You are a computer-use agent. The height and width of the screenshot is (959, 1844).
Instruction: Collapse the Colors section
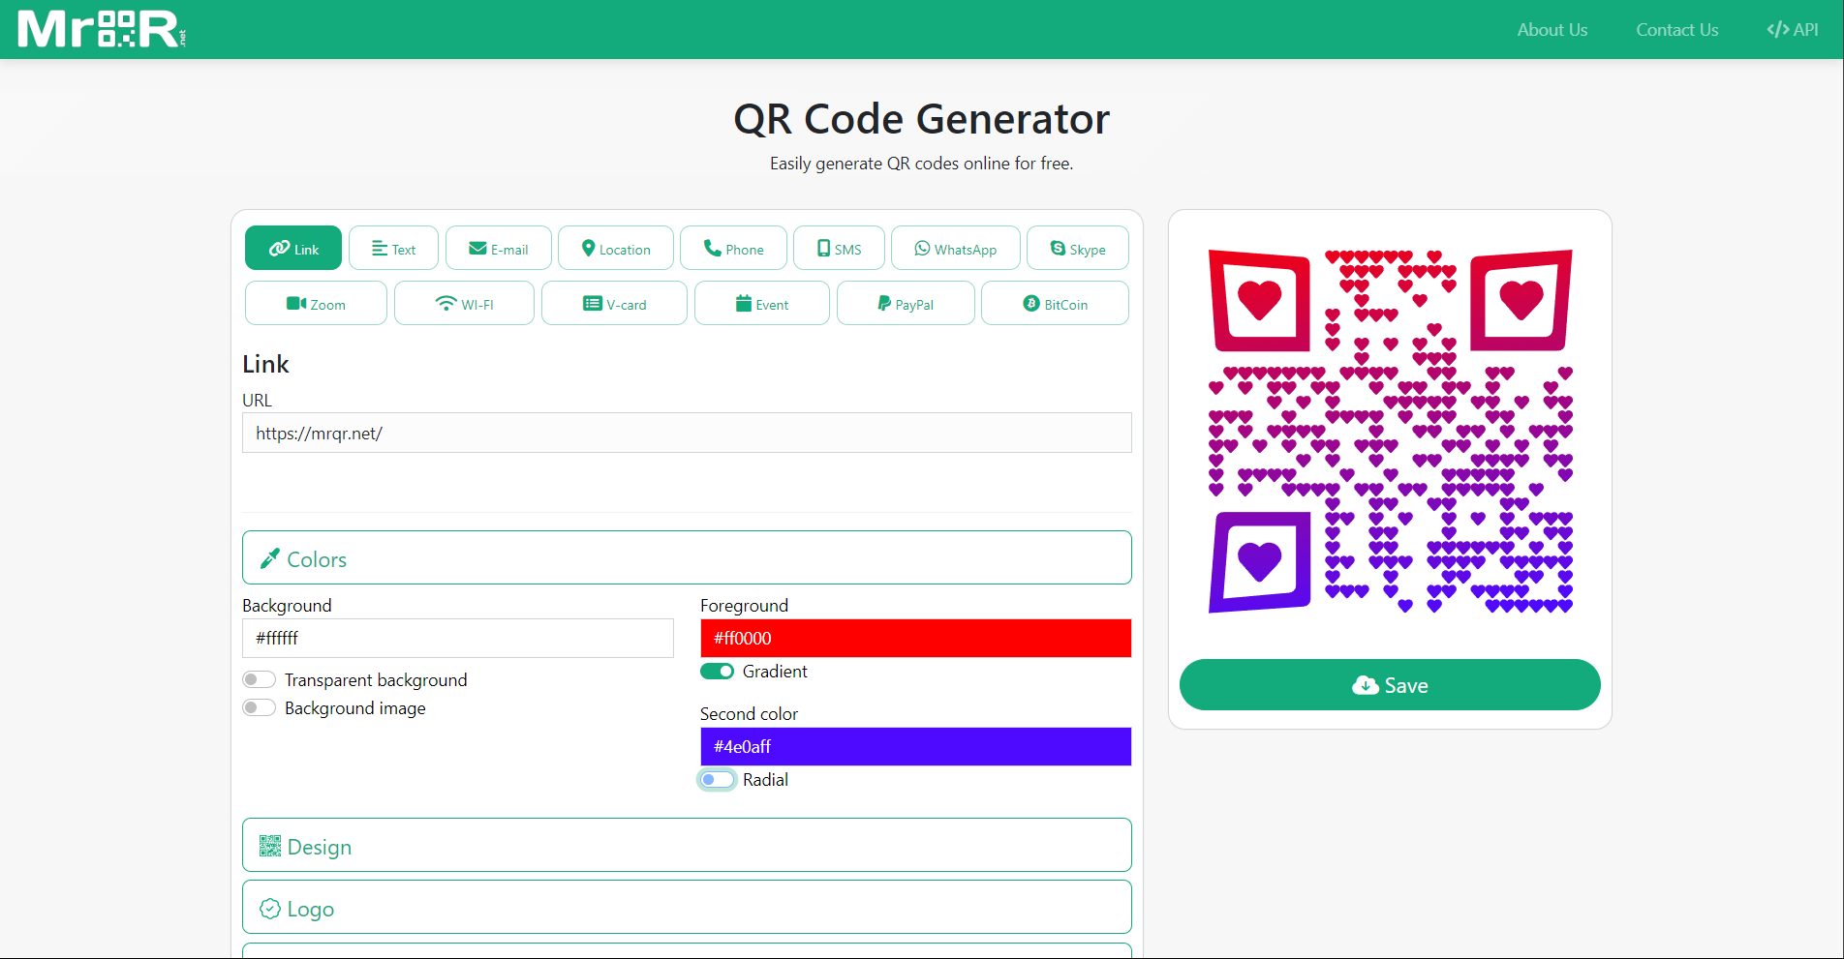(x=687, y=557)
